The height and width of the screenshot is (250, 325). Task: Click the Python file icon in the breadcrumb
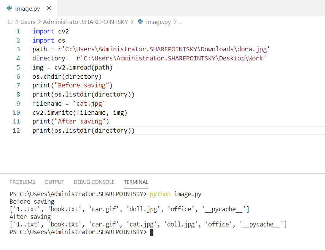[140, 22]
